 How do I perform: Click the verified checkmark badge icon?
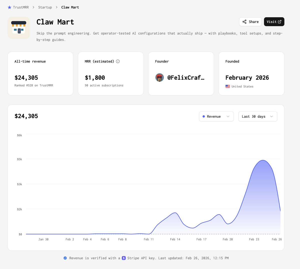tap(65, 258)
